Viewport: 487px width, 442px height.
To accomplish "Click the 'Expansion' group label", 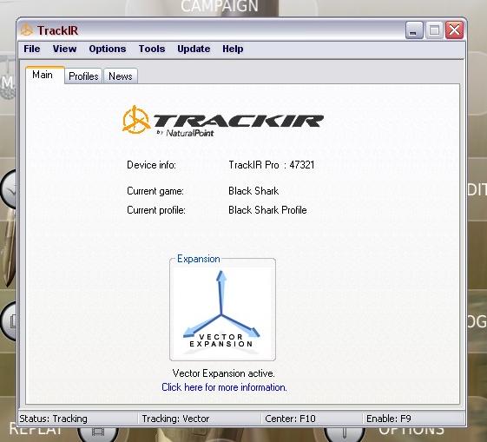I will (x=199, y=259).
